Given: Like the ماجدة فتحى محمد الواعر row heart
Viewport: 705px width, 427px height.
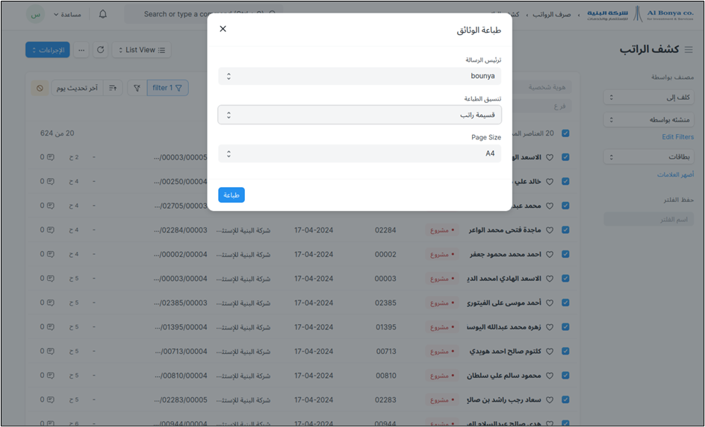Looking at the screenshot, I should coord(550,230).
